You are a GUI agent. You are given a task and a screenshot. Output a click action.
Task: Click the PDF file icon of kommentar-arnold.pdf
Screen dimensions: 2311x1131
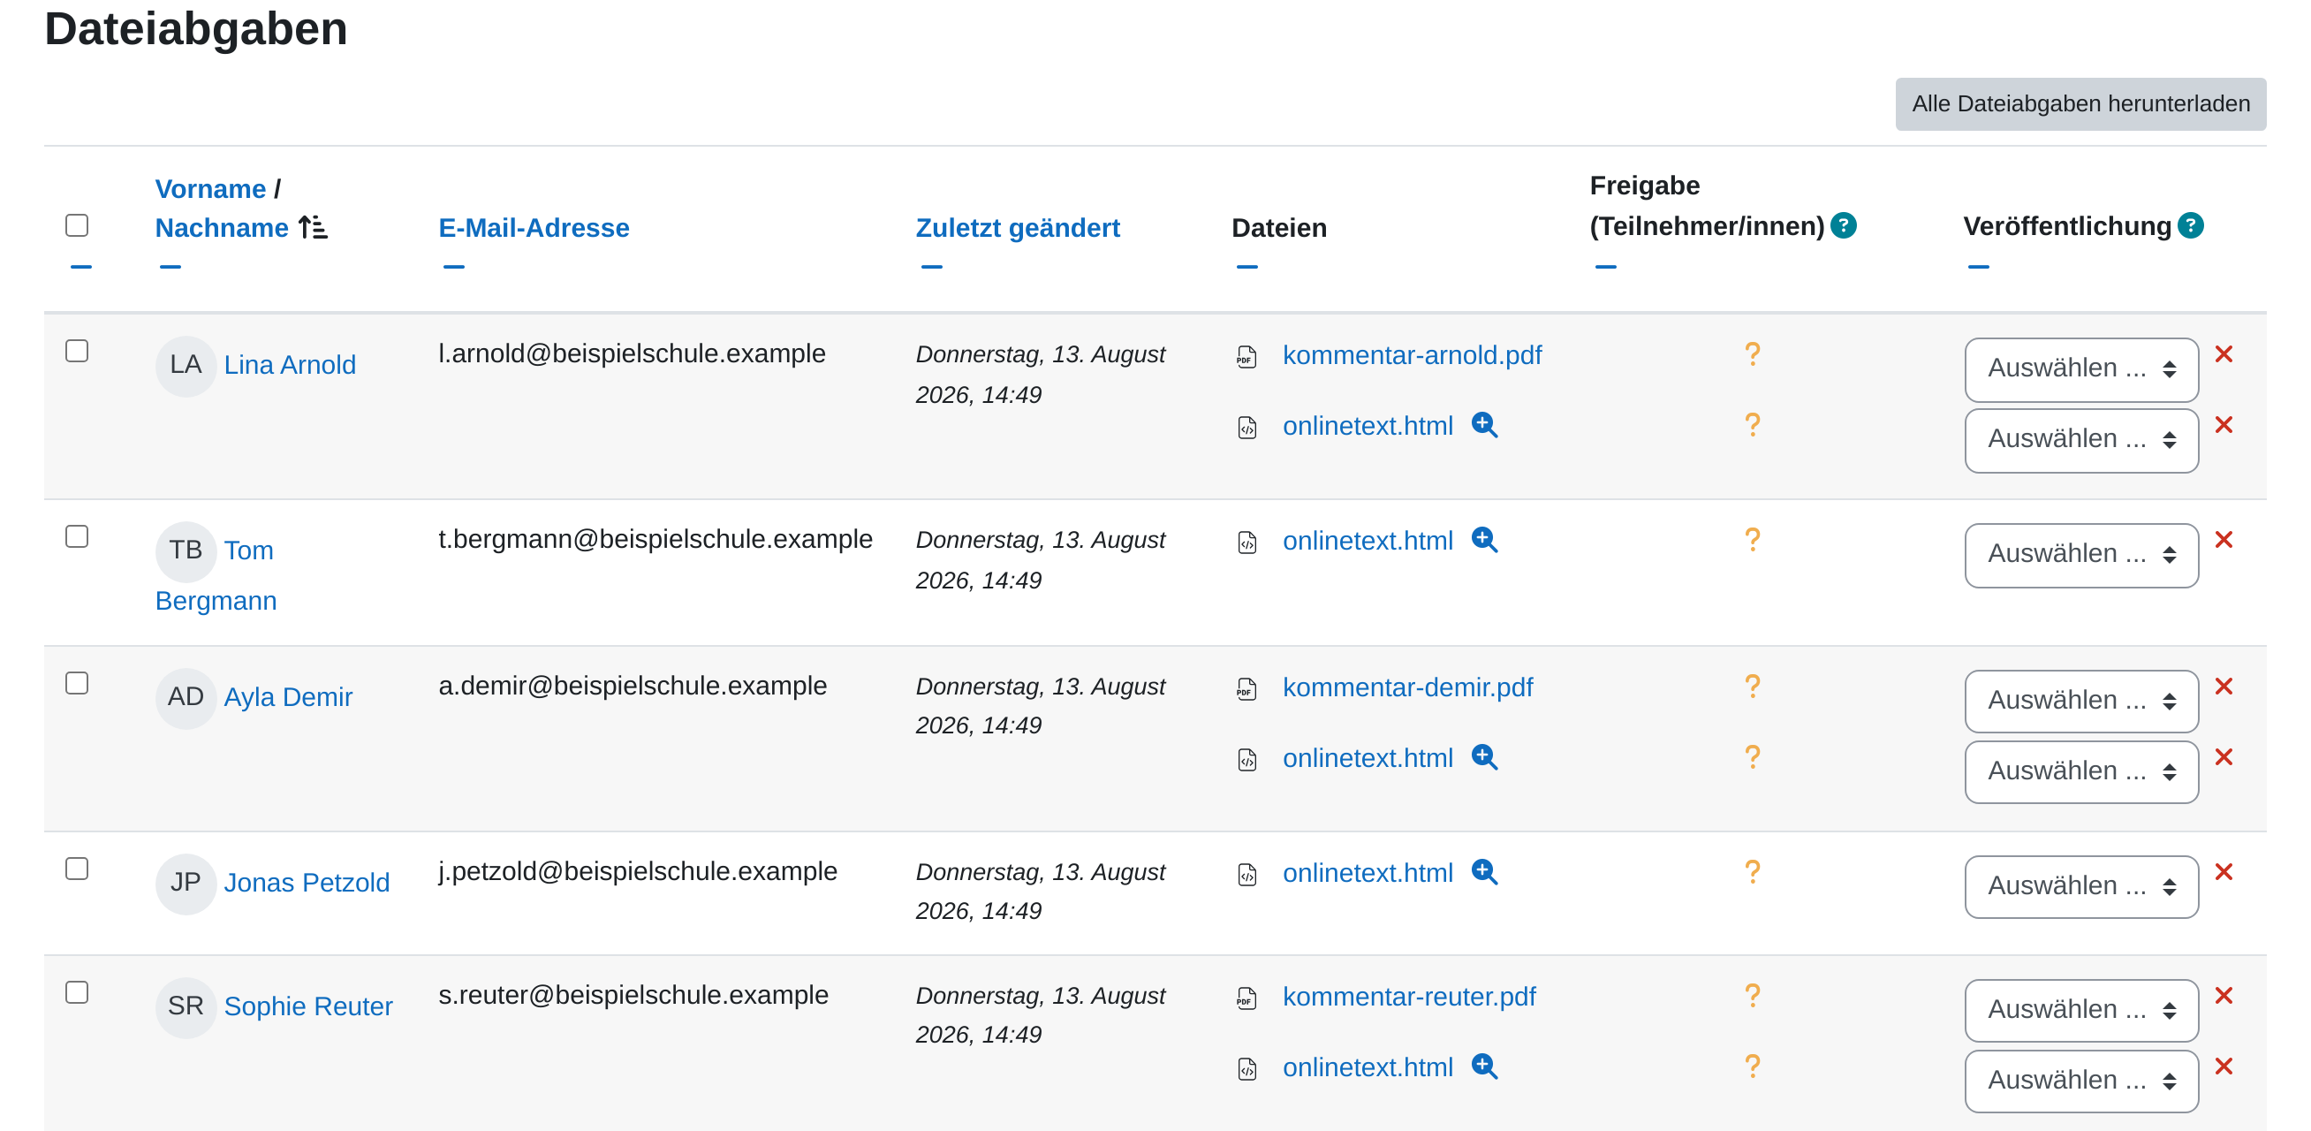coord(1247,356)
